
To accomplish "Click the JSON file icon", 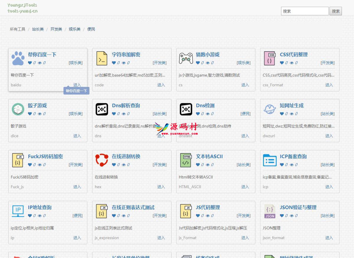I will tap(270, 211).
